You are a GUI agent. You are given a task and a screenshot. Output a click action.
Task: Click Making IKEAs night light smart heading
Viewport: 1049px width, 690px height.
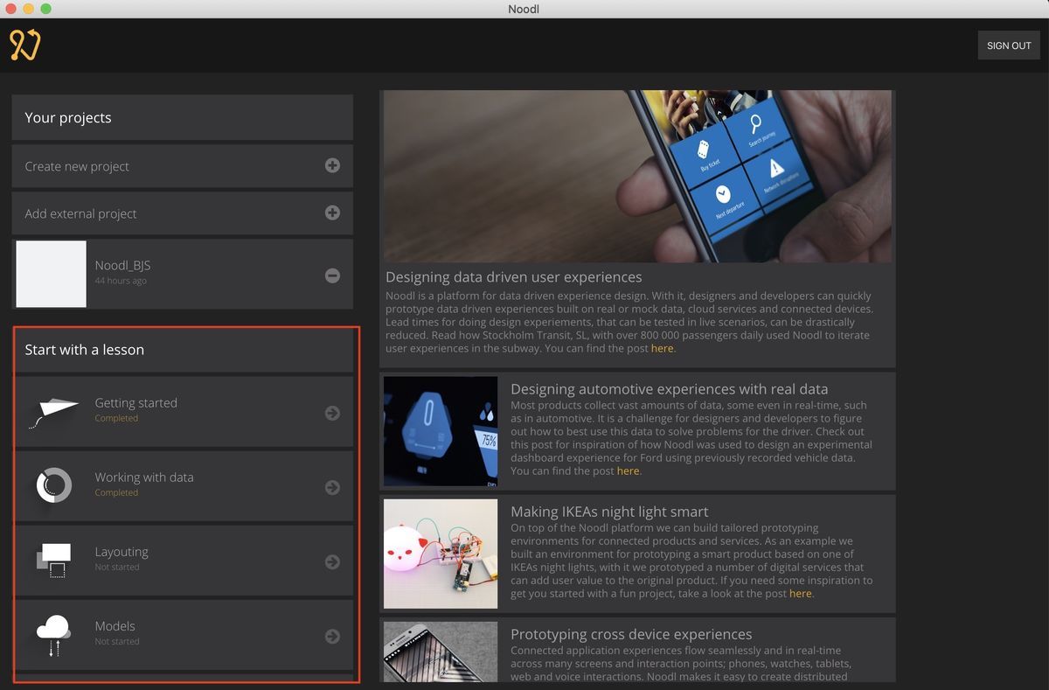(x=609, y=512)
